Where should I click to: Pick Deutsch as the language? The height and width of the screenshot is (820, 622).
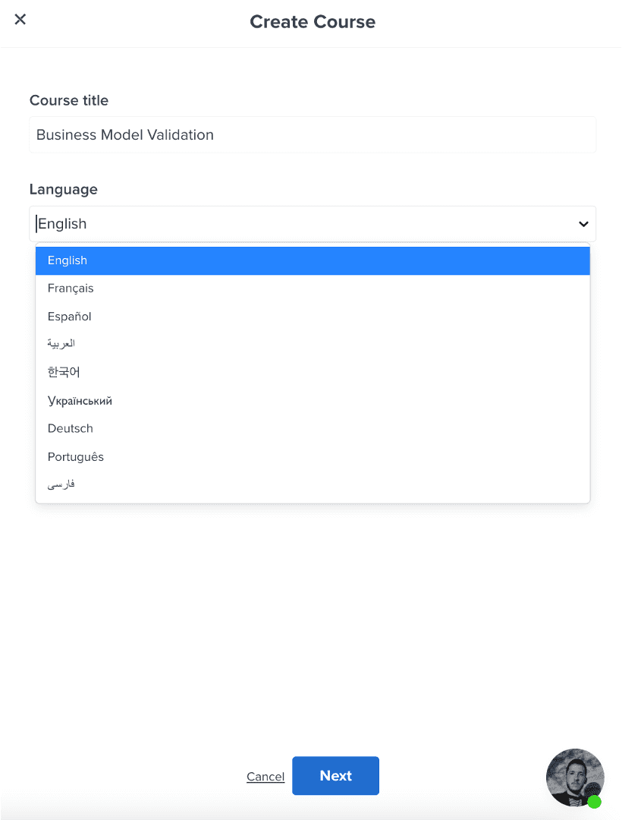coord(71,429)
